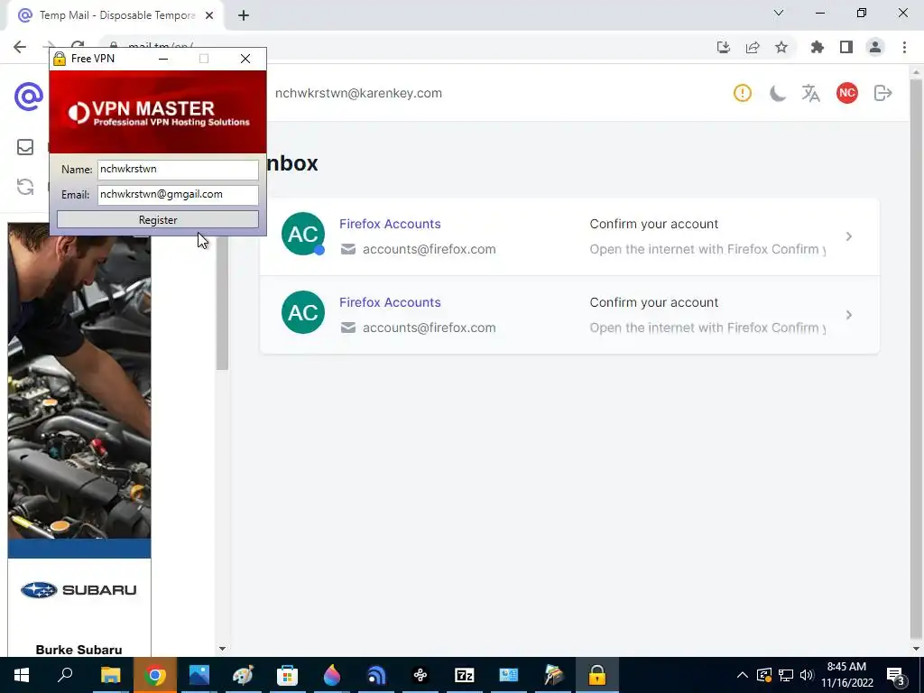Click the share page icon
This screenshot has height=693, width=924.
[753, 47]
